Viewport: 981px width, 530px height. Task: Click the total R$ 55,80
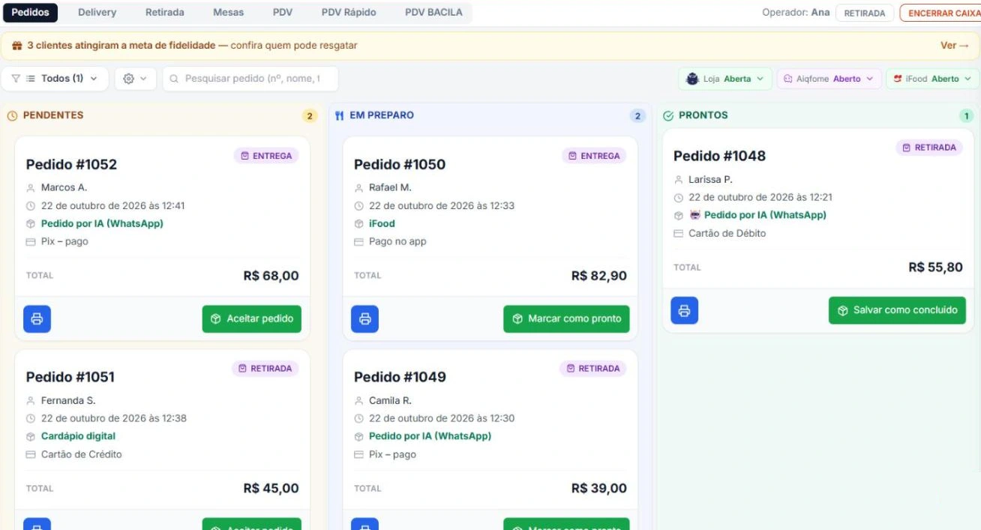935,268
